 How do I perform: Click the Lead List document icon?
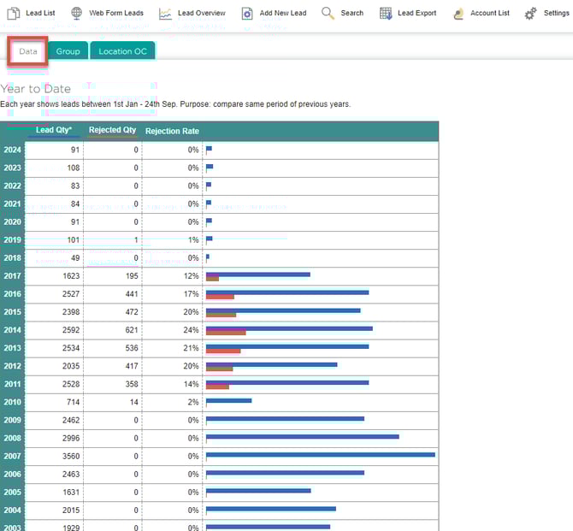click(x=14, y=14)
